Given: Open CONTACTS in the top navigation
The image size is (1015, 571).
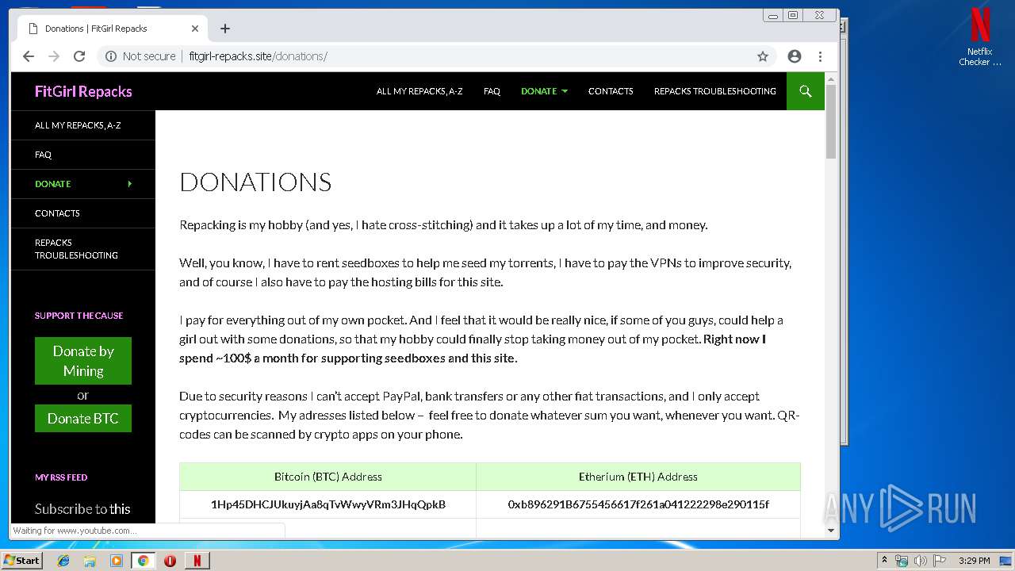Looking at the screenshot, I should (x=611, y=91).
